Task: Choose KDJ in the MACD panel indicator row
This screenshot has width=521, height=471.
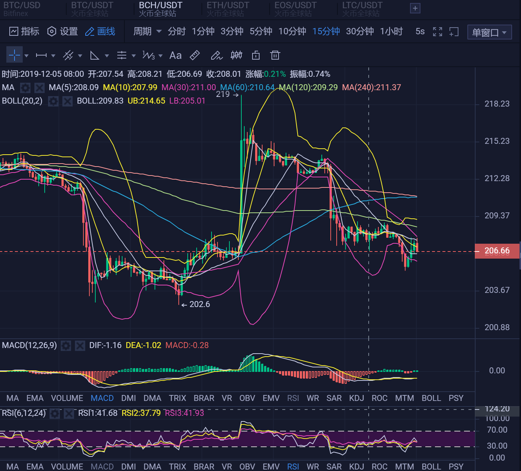Action: 356,398
